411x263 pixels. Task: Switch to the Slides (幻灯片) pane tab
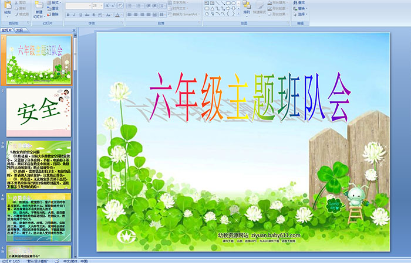click(7, 30)
